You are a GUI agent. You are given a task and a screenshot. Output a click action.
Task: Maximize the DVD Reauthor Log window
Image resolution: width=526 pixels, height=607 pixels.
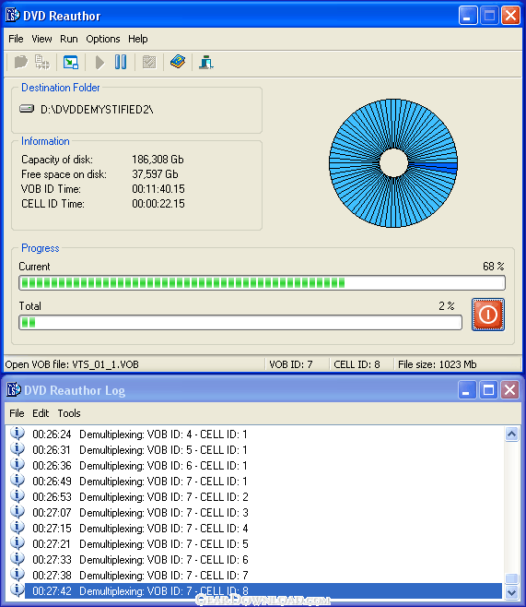(x=488, y=390)
